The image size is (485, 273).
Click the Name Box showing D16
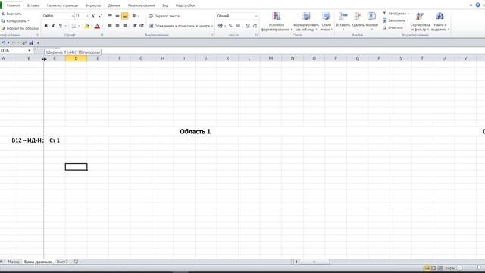point(14,51)
